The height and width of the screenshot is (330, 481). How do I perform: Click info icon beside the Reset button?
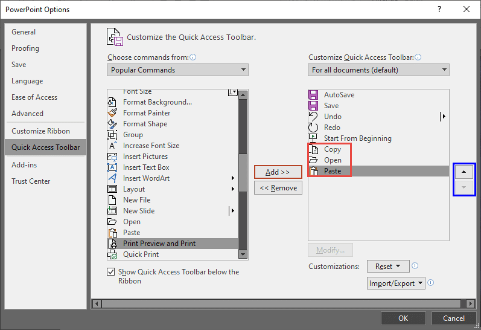click(415, 266)
